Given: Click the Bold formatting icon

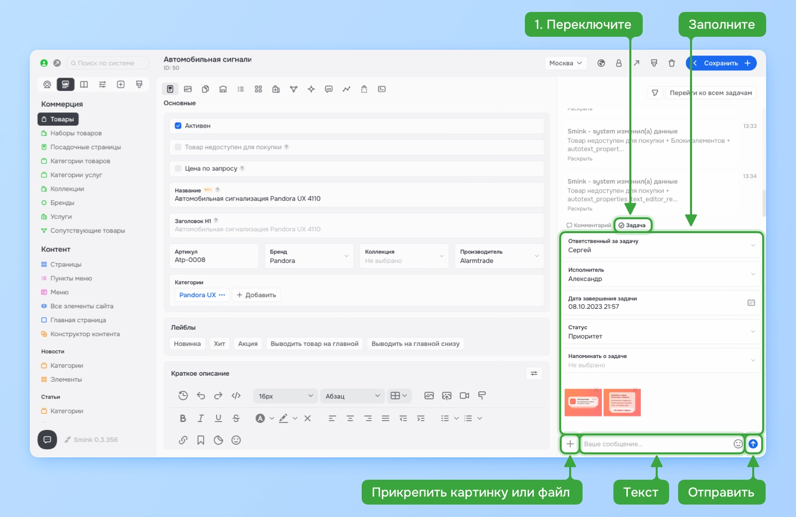Looking at the screenshot, I should pyautogui.click(x=183, y=419).
